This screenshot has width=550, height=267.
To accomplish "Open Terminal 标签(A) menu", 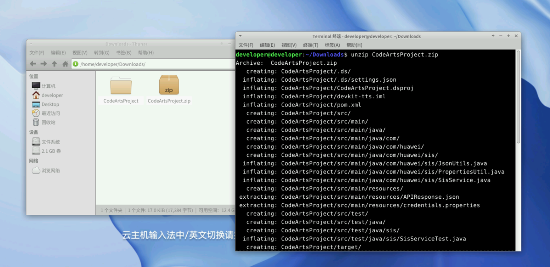I will [x=332, y=45].
